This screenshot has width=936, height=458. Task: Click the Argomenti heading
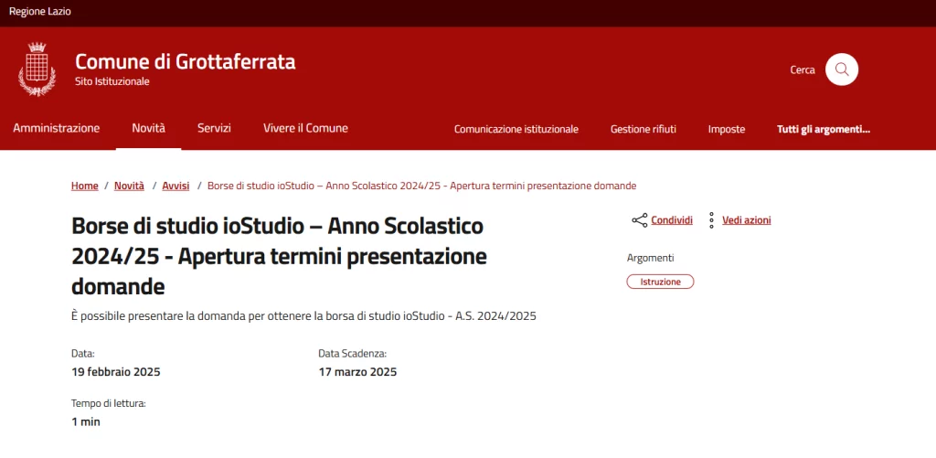(x=650, y=258)
